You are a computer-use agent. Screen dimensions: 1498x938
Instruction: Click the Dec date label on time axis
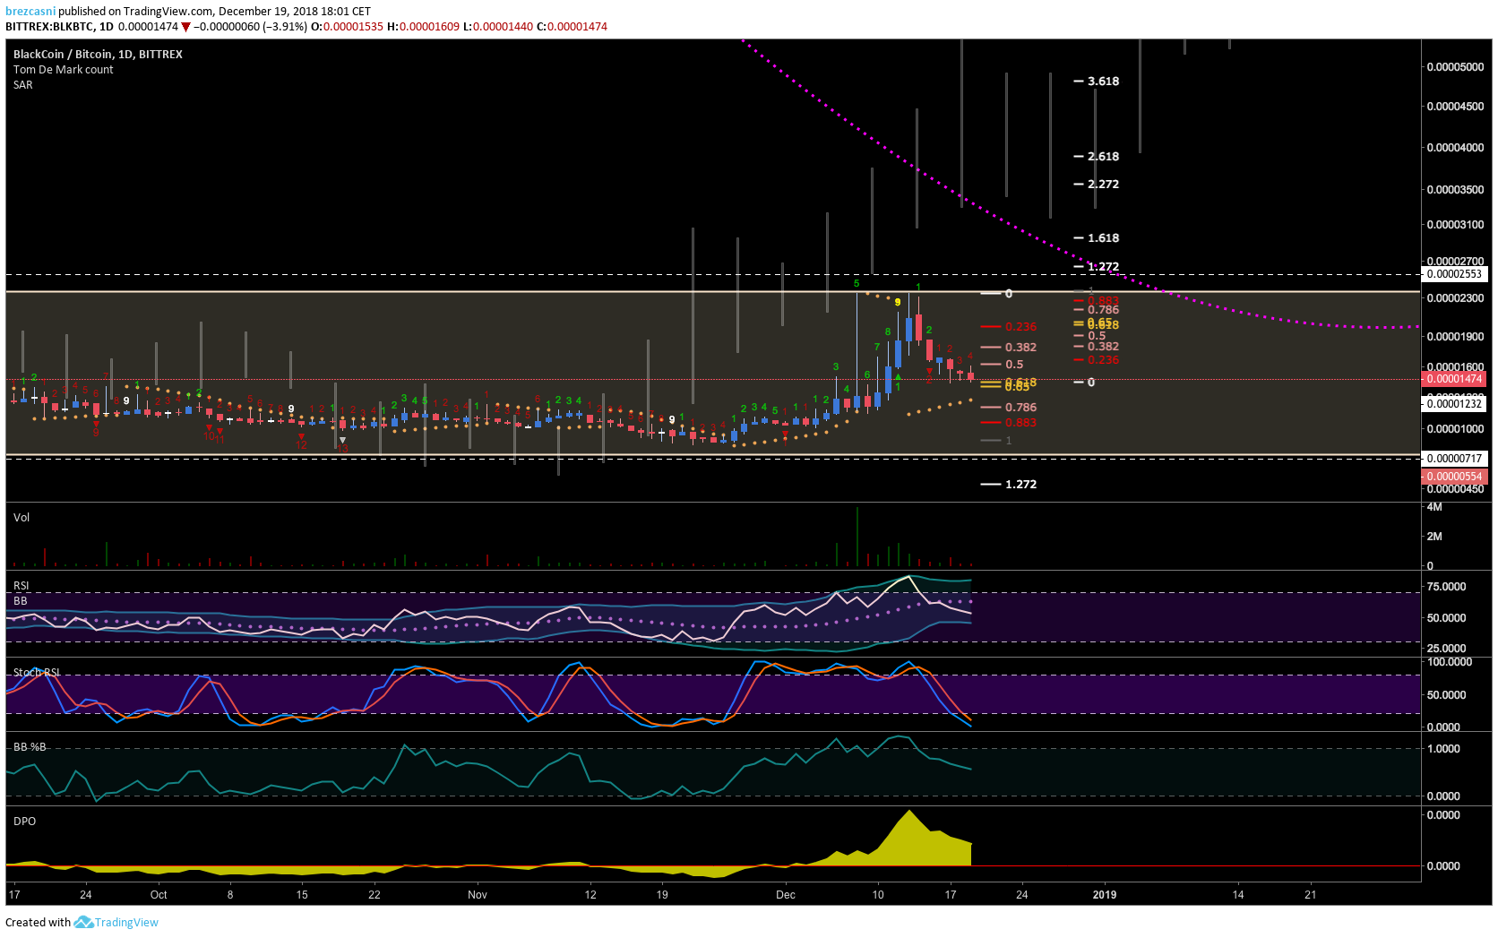(786, 894)
